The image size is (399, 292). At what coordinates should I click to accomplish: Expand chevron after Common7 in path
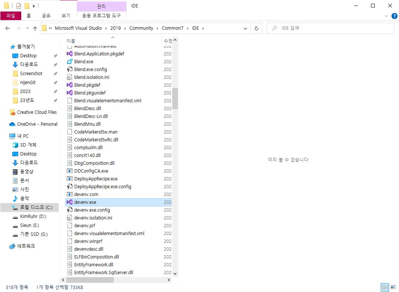tap(188, 28)
